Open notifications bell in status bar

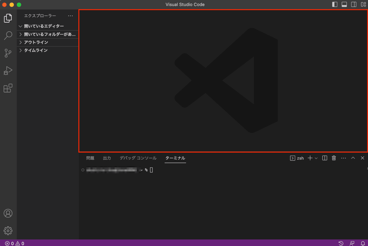pyautogui.click(x=363, y=243)
